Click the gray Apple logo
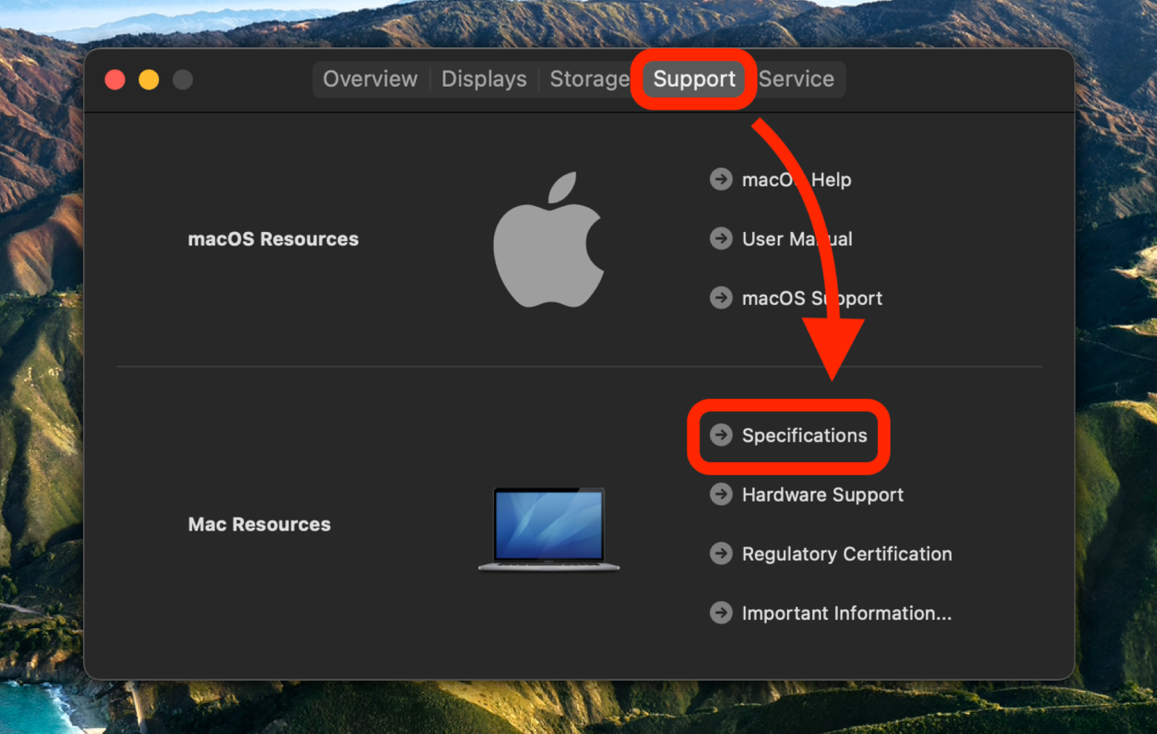 pyautogui.click(x=549, y=239)
